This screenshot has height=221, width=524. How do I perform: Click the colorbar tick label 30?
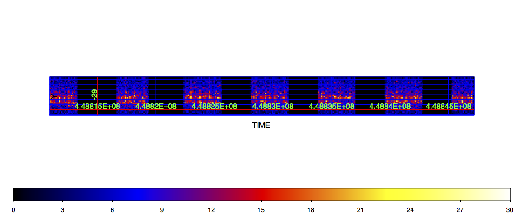click(x=510, y=210)
